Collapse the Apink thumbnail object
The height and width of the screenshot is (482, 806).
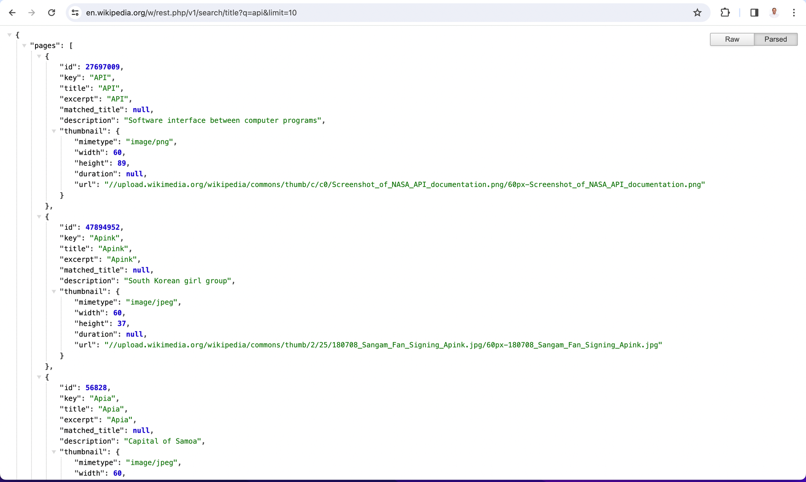[54, 292]
